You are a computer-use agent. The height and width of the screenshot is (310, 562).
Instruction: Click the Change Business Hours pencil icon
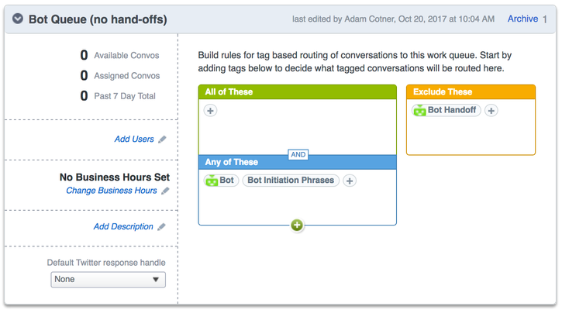[165, 191]
